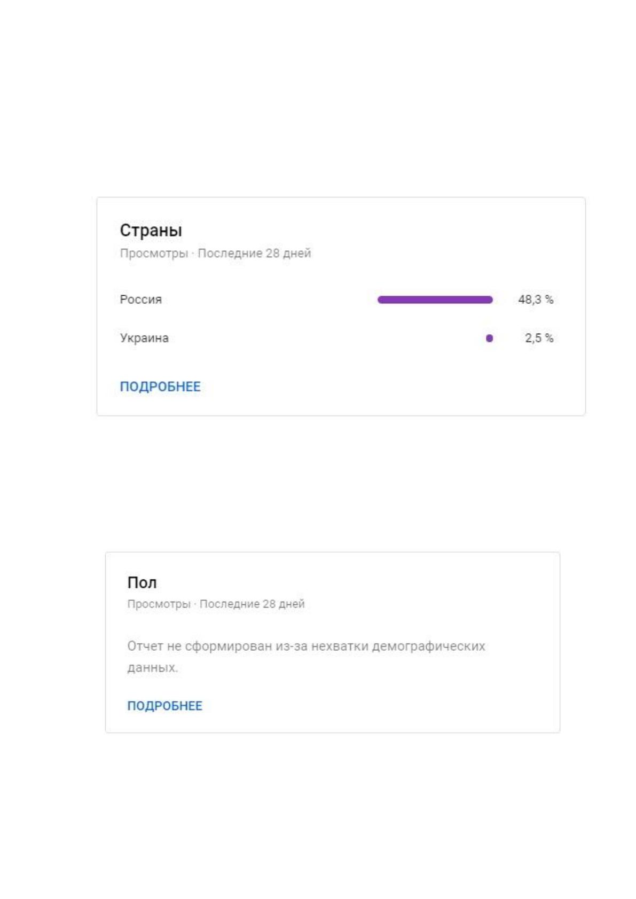Click the 2,5 % value for Украина
Screen dimensions: 636x899
click(x=539, y=338)
